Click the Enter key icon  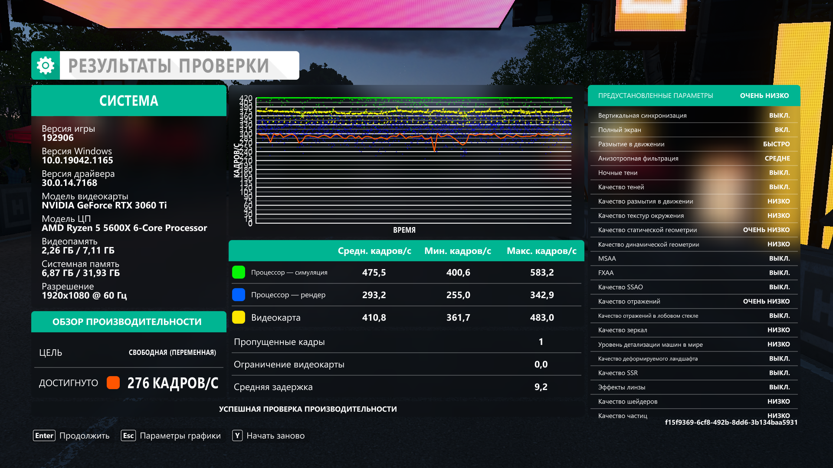pyautogui.click(x=44, y=435)
